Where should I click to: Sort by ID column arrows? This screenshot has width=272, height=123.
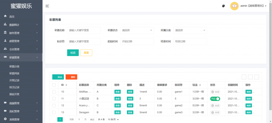click(66, 85)
